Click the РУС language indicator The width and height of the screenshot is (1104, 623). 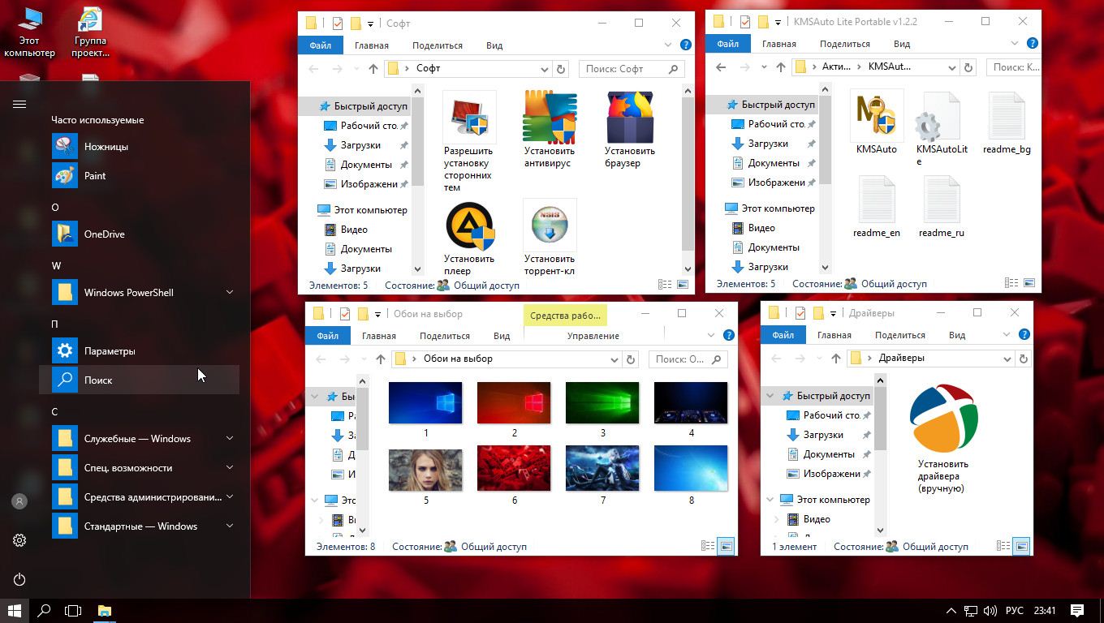pos(1014,610)
